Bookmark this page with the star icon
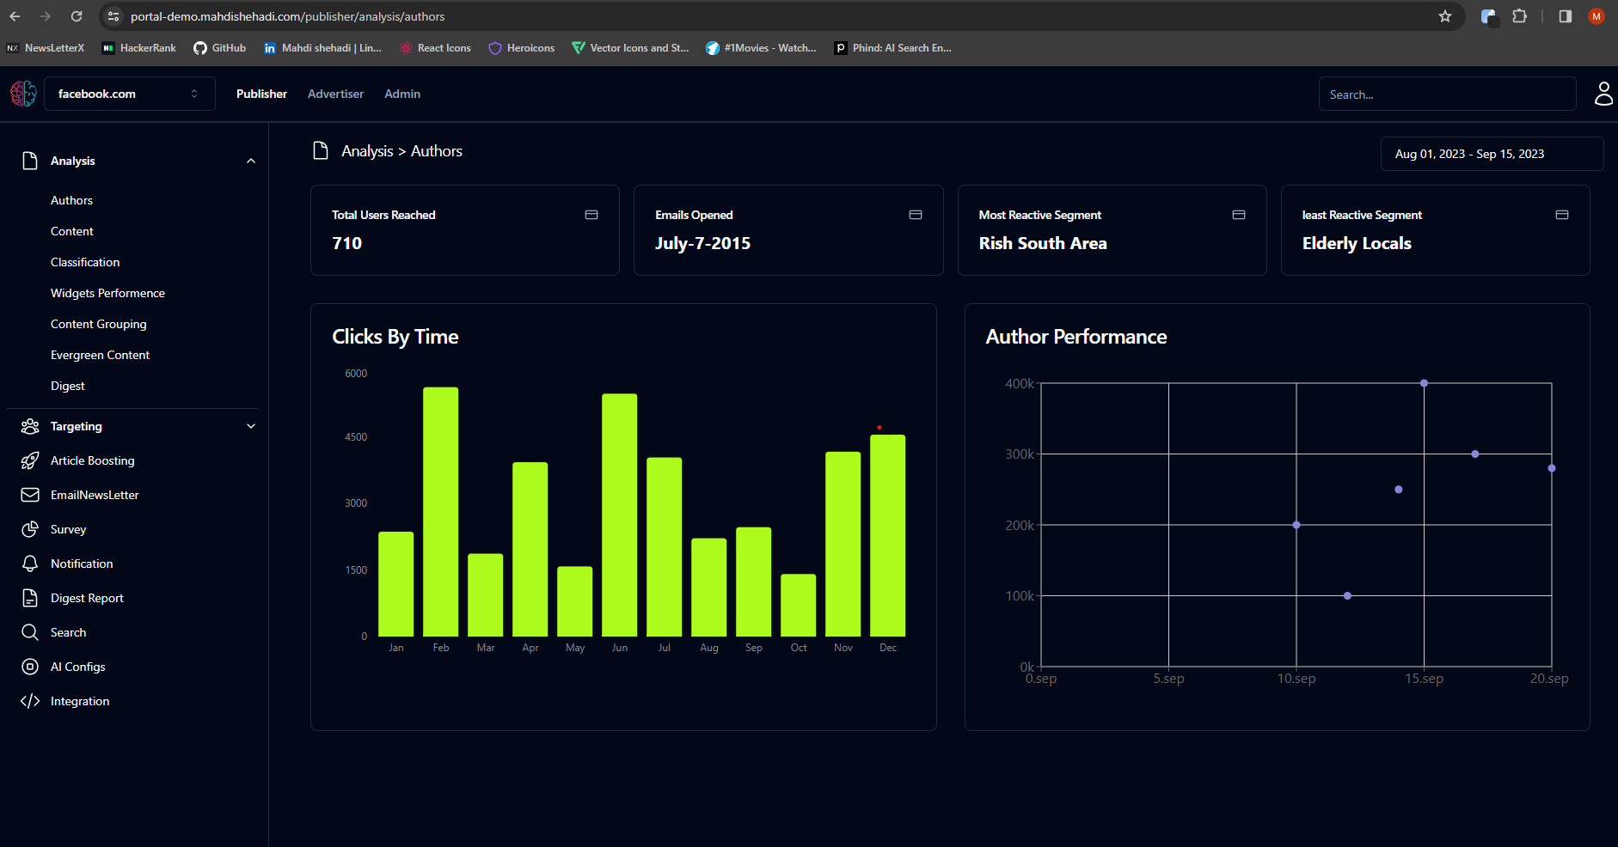The image size is (1618, 847). click(x=1445, y=16)
